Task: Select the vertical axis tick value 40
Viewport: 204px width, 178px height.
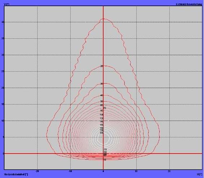Action: [3, 22]
